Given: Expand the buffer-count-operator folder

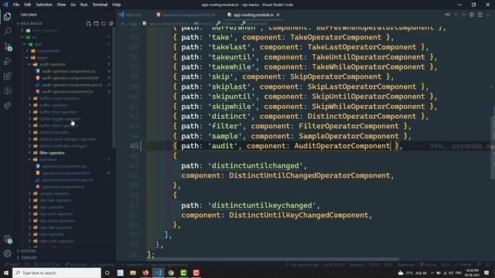Looking at the screenshot, I should coord(59,98).
